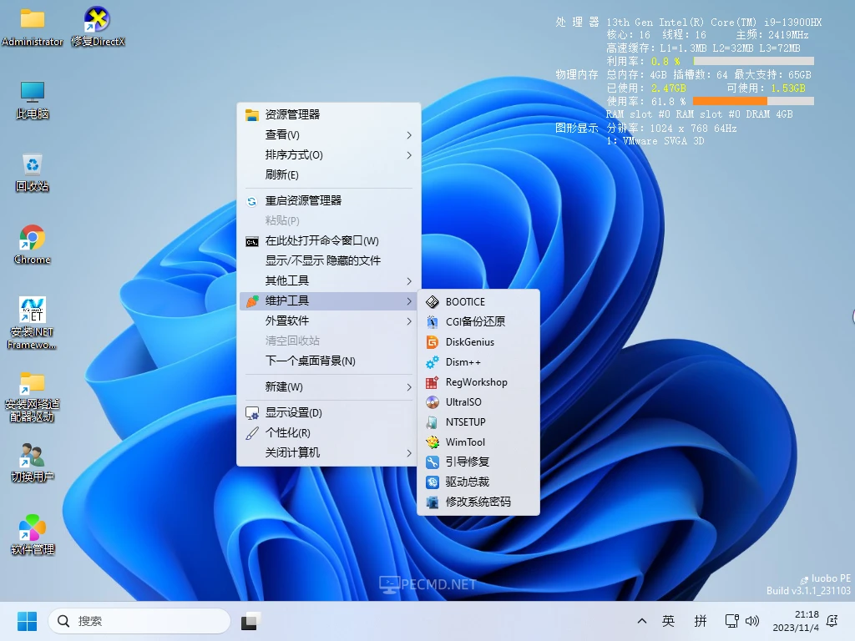
Task: Select the 切换用户 desktop icon
Action: [33, 462]
